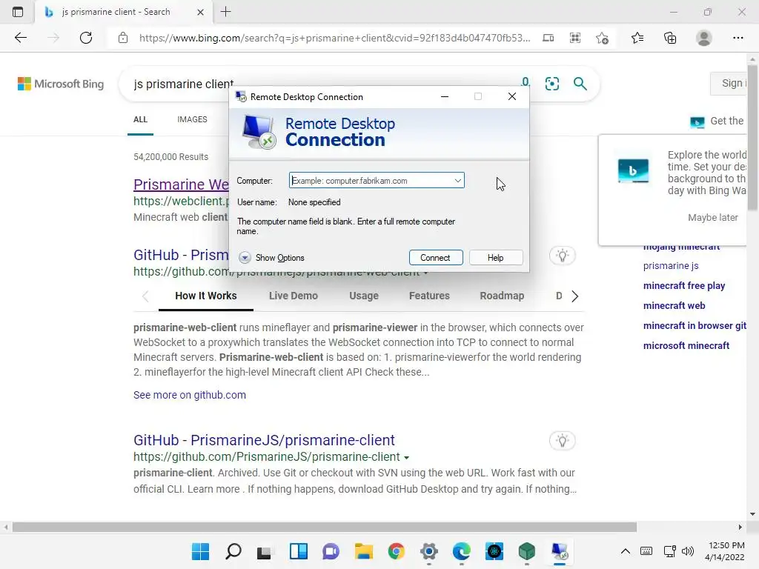The image size is (759, 569).
Task: Click the Microsoft Bing logo
Action: pos(61,84)
